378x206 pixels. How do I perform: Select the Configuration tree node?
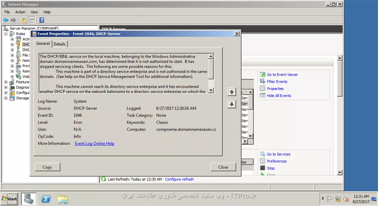click(23, 92)
